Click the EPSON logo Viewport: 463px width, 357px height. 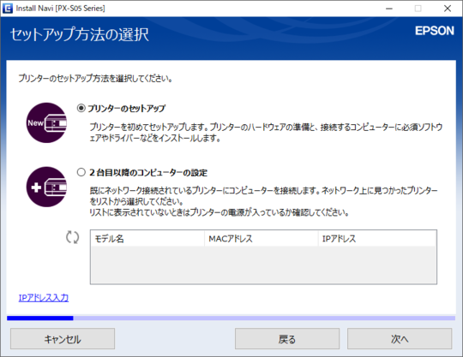click(435, 31)
